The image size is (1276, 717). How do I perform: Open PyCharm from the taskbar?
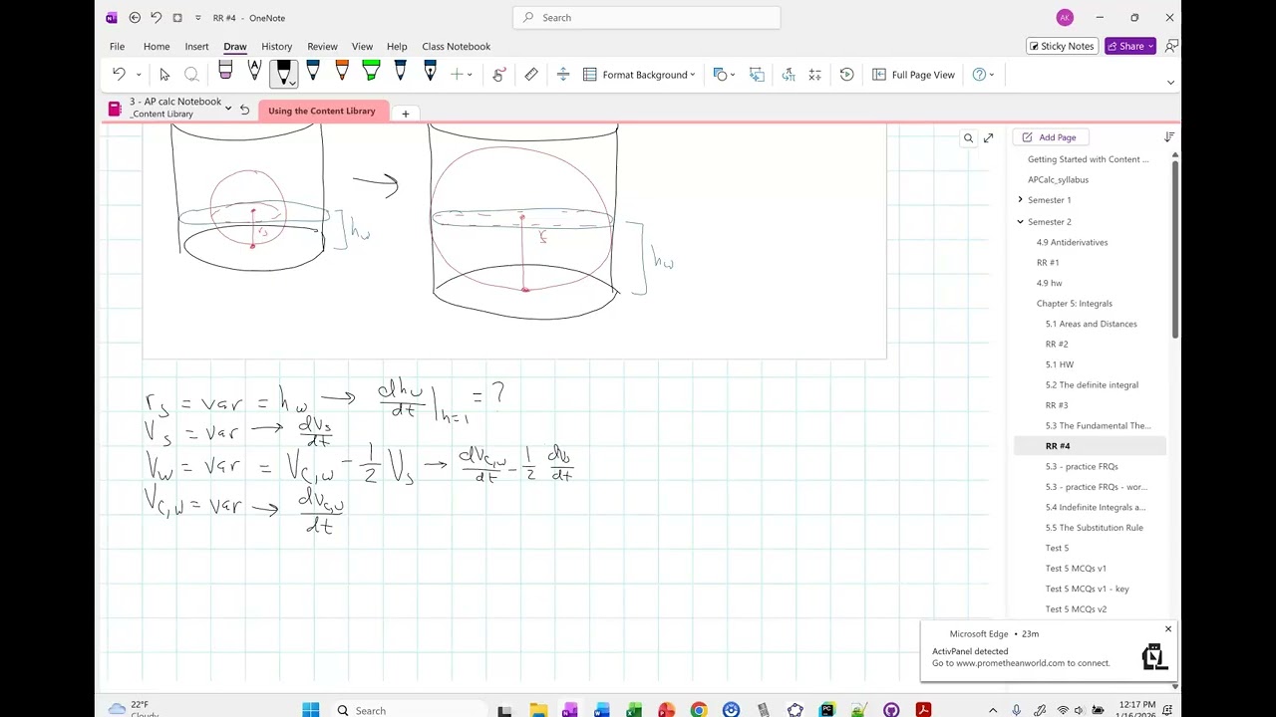pyautogui.click(x=827, y=710)
